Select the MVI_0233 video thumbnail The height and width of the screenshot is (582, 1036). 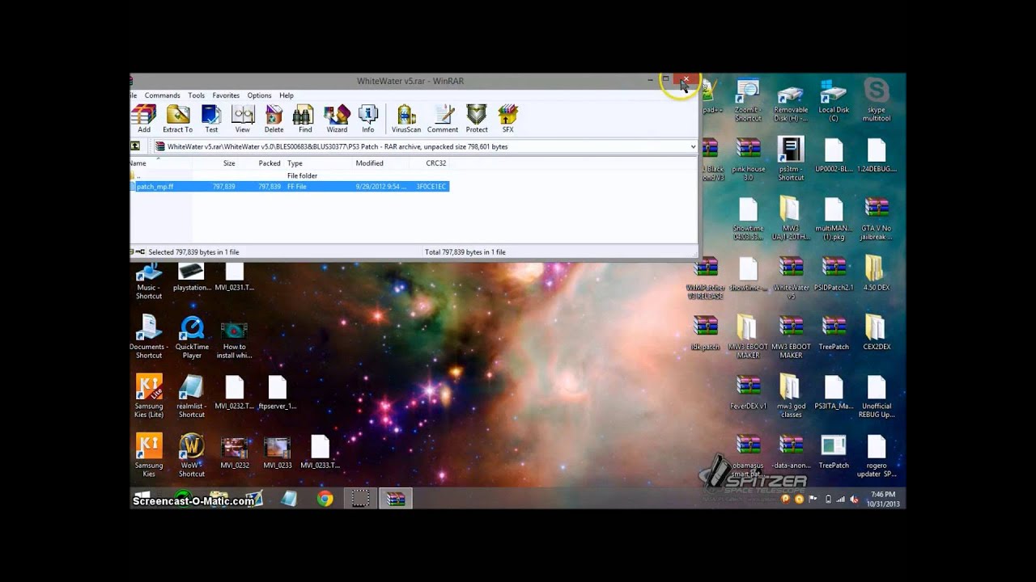(x=277, y=452)
